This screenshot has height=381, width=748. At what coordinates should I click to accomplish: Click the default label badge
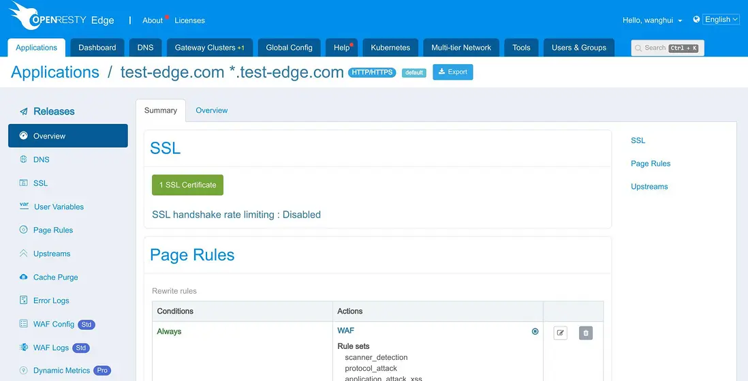[x=414, y=73]
